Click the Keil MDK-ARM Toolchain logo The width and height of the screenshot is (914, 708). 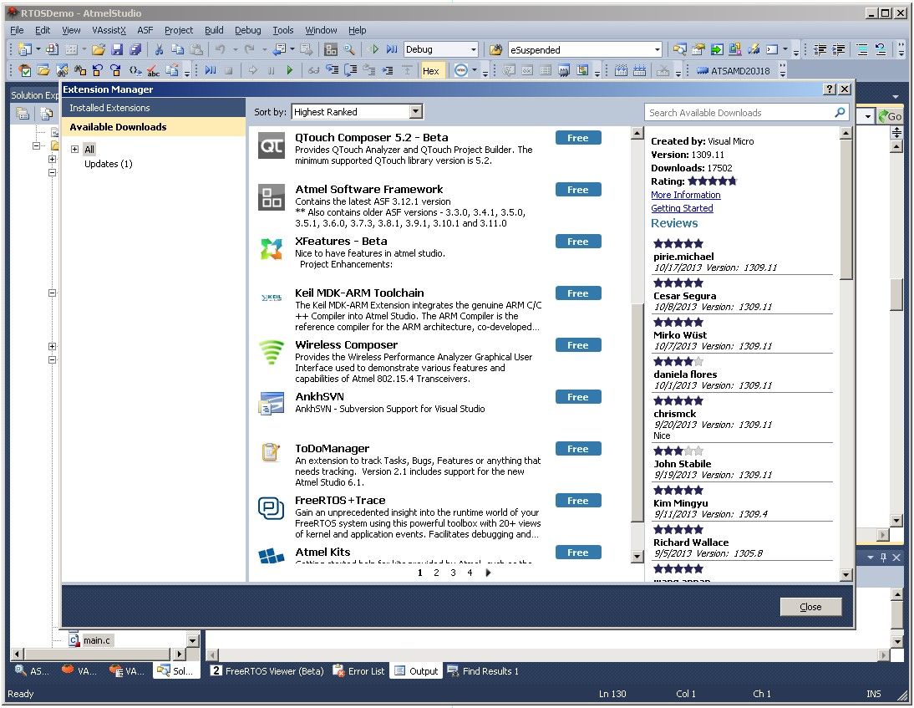pyautogui.click(x=272, y=298)
